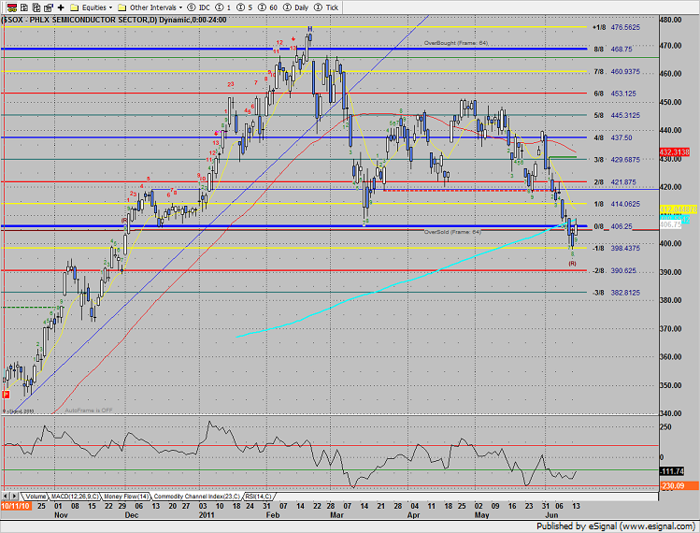Click the red (R) marker below June low
Screen dimensions: 700x533
coord(572,264)
